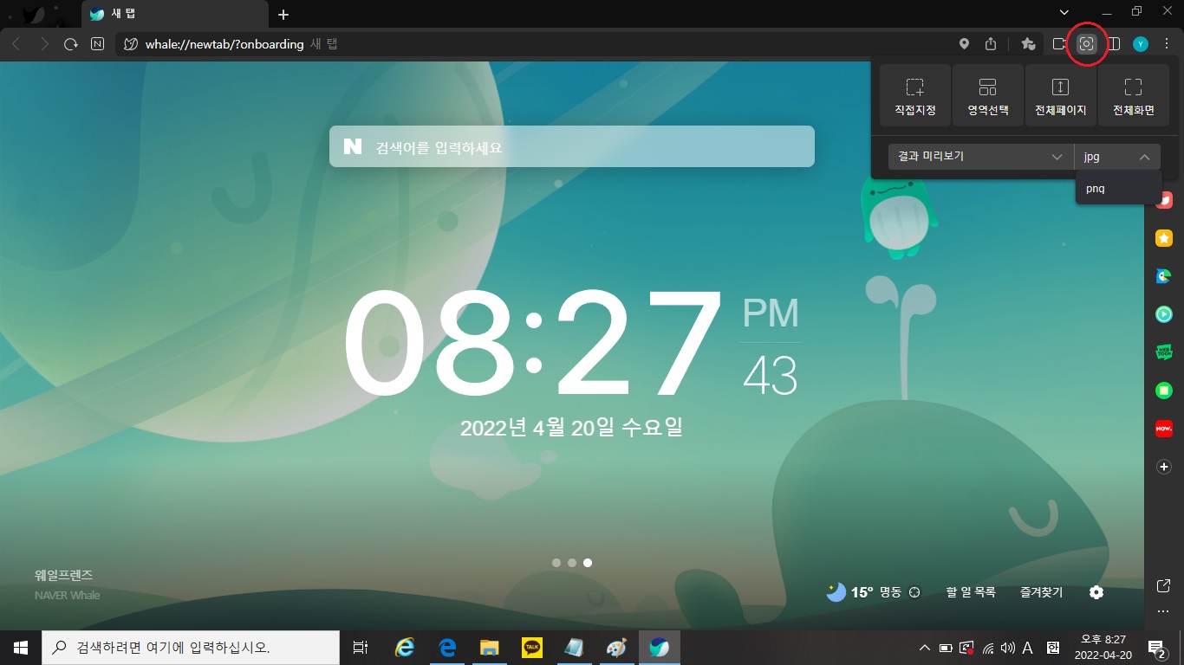Open the yellow star bookmarks sidebar icon
1184x665 pixels.
tap(1164, 238)
